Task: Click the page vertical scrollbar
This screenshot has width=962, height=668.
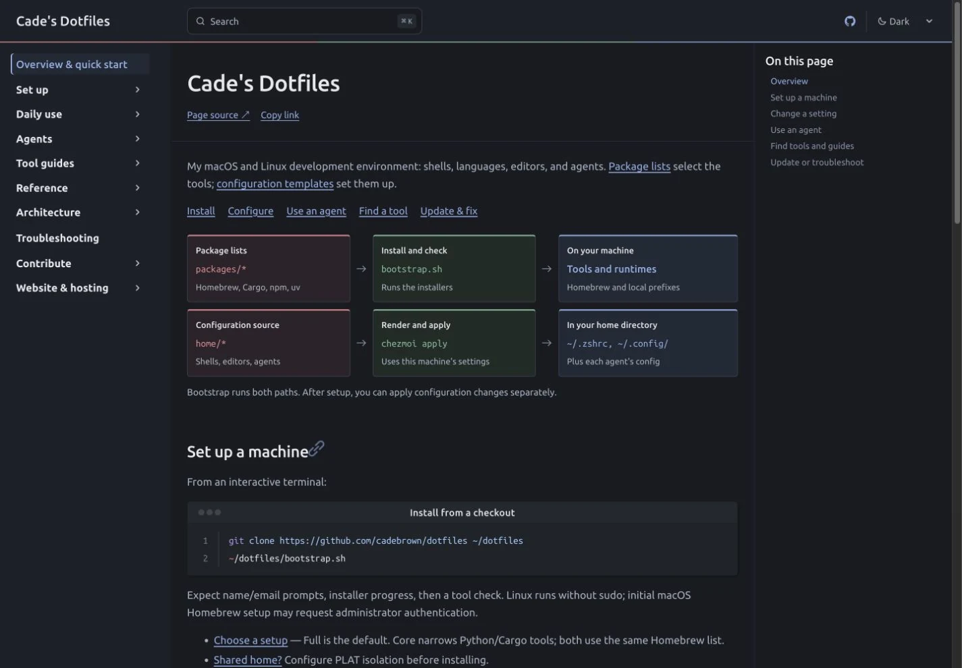Action: point(957,113)
